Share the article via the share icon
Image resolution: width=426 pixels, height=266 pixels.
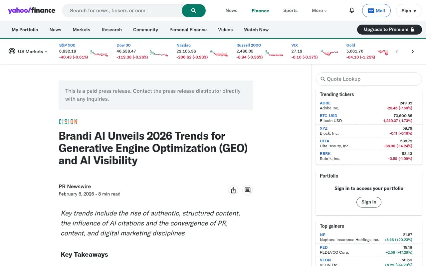(233, 190)
